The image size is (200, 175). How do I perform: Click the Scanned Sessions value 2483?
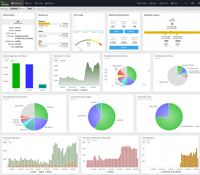coord(124,43)
